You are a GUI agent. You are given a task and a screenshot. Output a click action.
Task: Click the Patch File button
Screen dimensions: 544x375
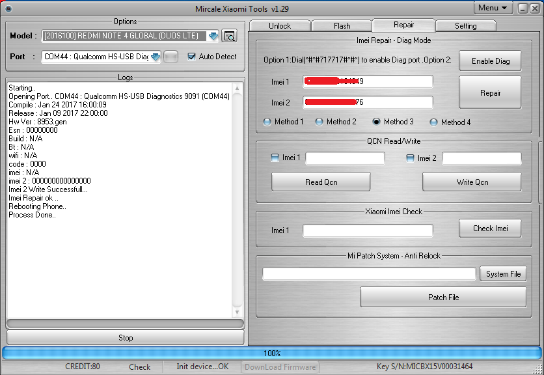click(443, 298)
